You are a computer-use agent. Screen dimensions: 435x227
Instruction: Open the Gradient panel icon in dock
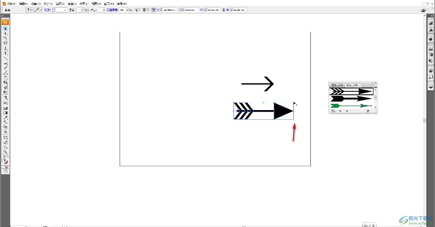coord(430,55)
